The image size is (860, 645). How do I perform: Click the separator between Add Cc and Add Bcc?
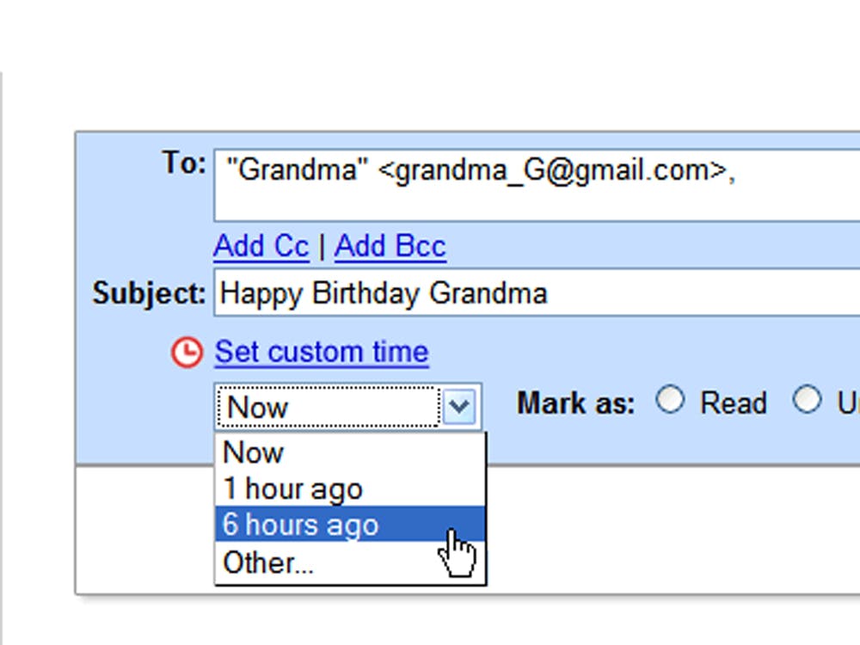click(322, 246)
